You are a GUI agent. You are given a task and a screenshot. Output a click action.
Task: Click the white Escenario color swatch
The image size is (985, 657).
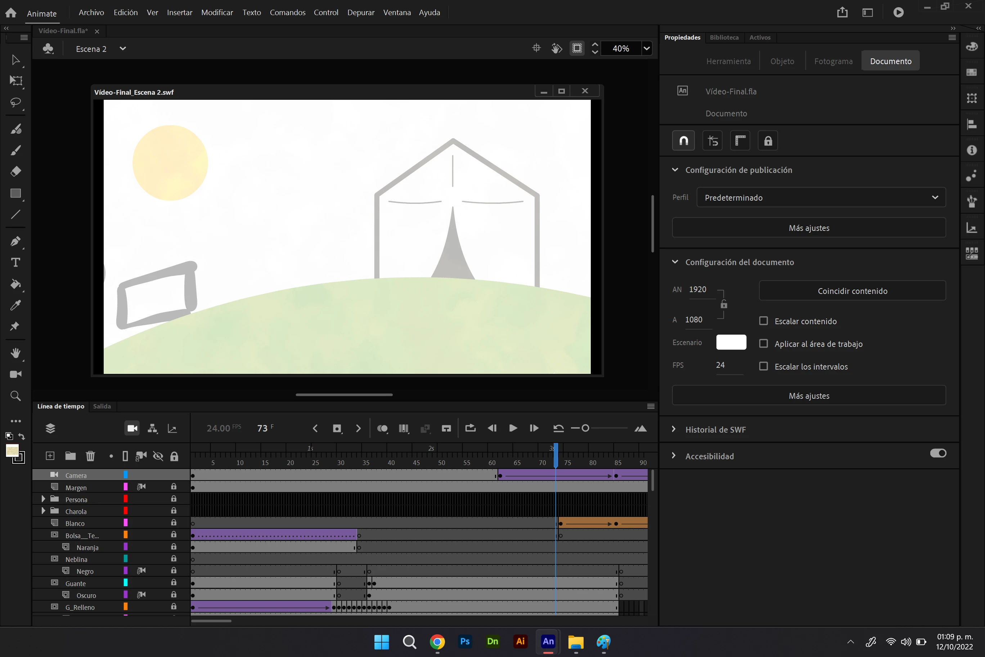point(731,342)
